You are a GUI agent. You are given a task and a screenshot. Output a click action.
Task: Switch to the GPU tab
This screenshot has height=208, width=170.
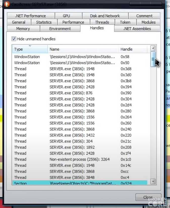(x=68, y=16)
